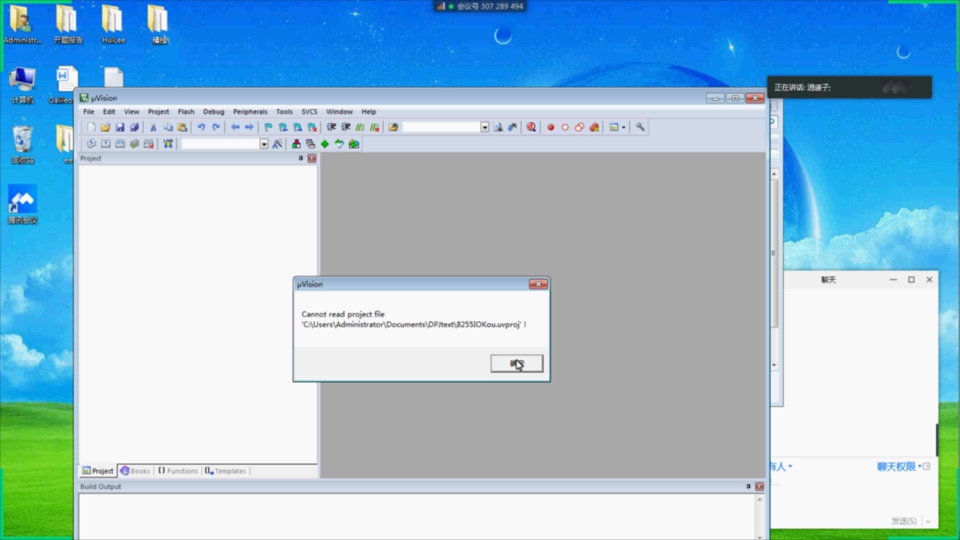Viewport: 960px width, 540px height.
Task: Confirm the error dialog OK button
Action: coord(516,363)
